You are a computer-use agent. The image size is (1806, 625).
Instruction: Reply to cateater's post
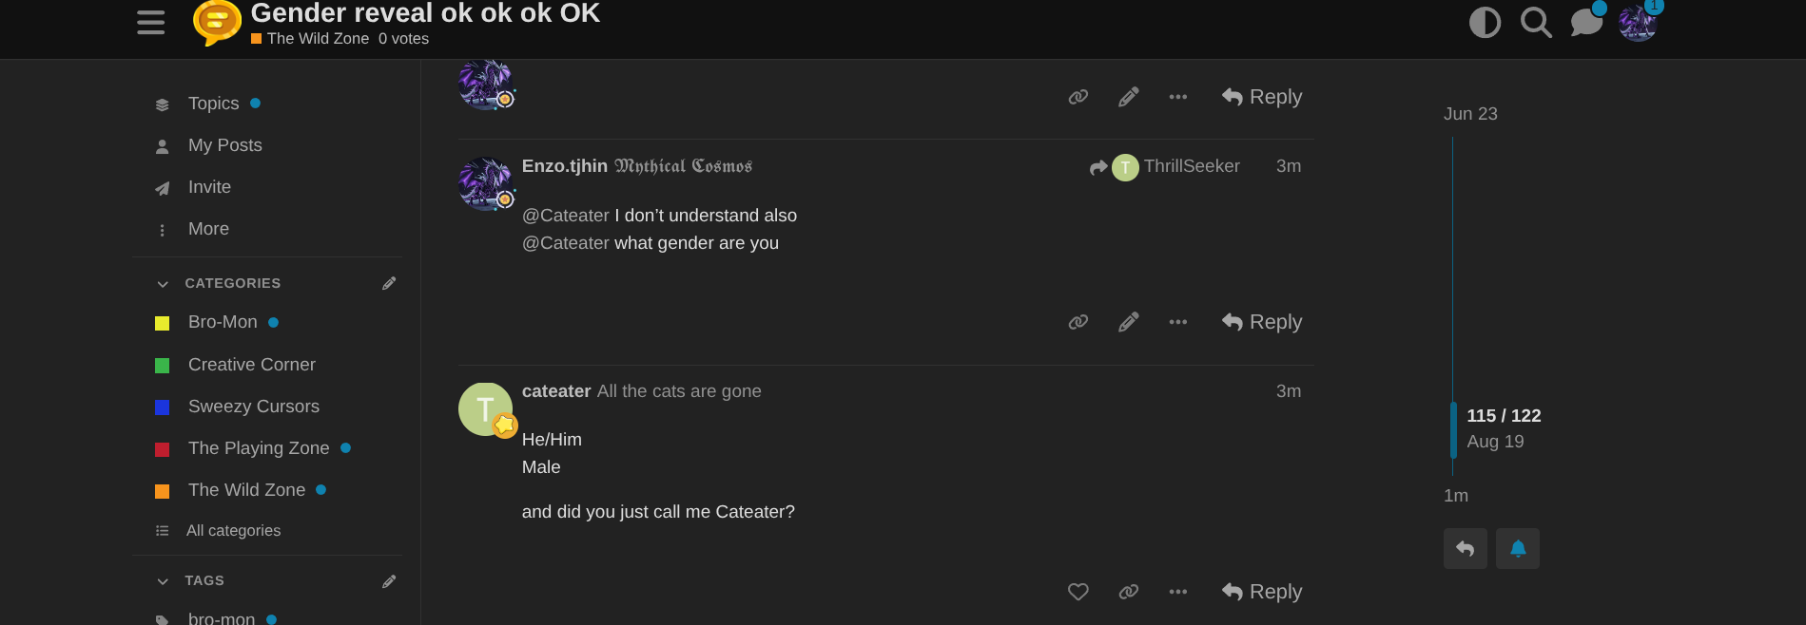[1262, 592]
